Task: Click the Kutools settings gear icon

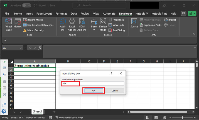Action: tap(4, 111)
